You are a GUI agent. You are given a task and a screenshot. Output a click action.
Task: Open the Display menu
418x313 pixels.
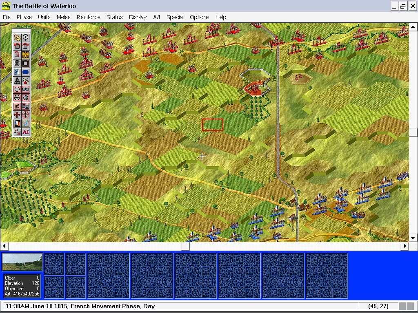coord(138,17)
